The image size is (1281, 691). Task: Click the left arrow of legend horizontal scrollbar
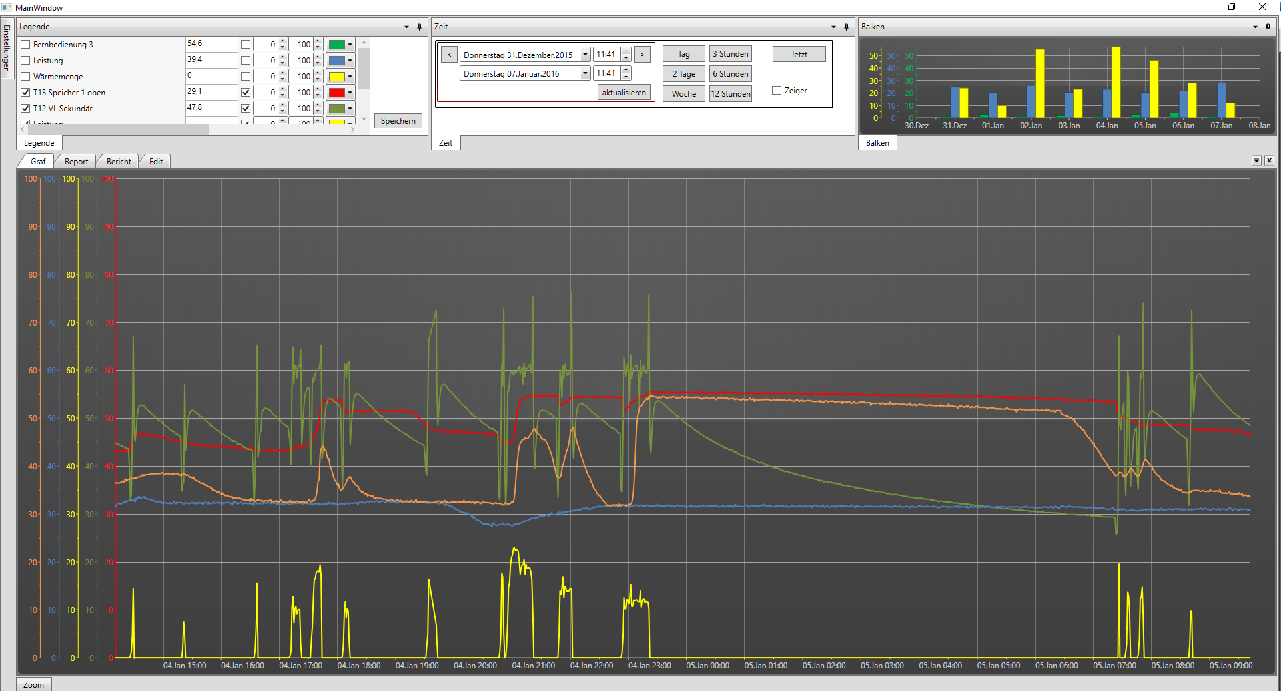23,129
